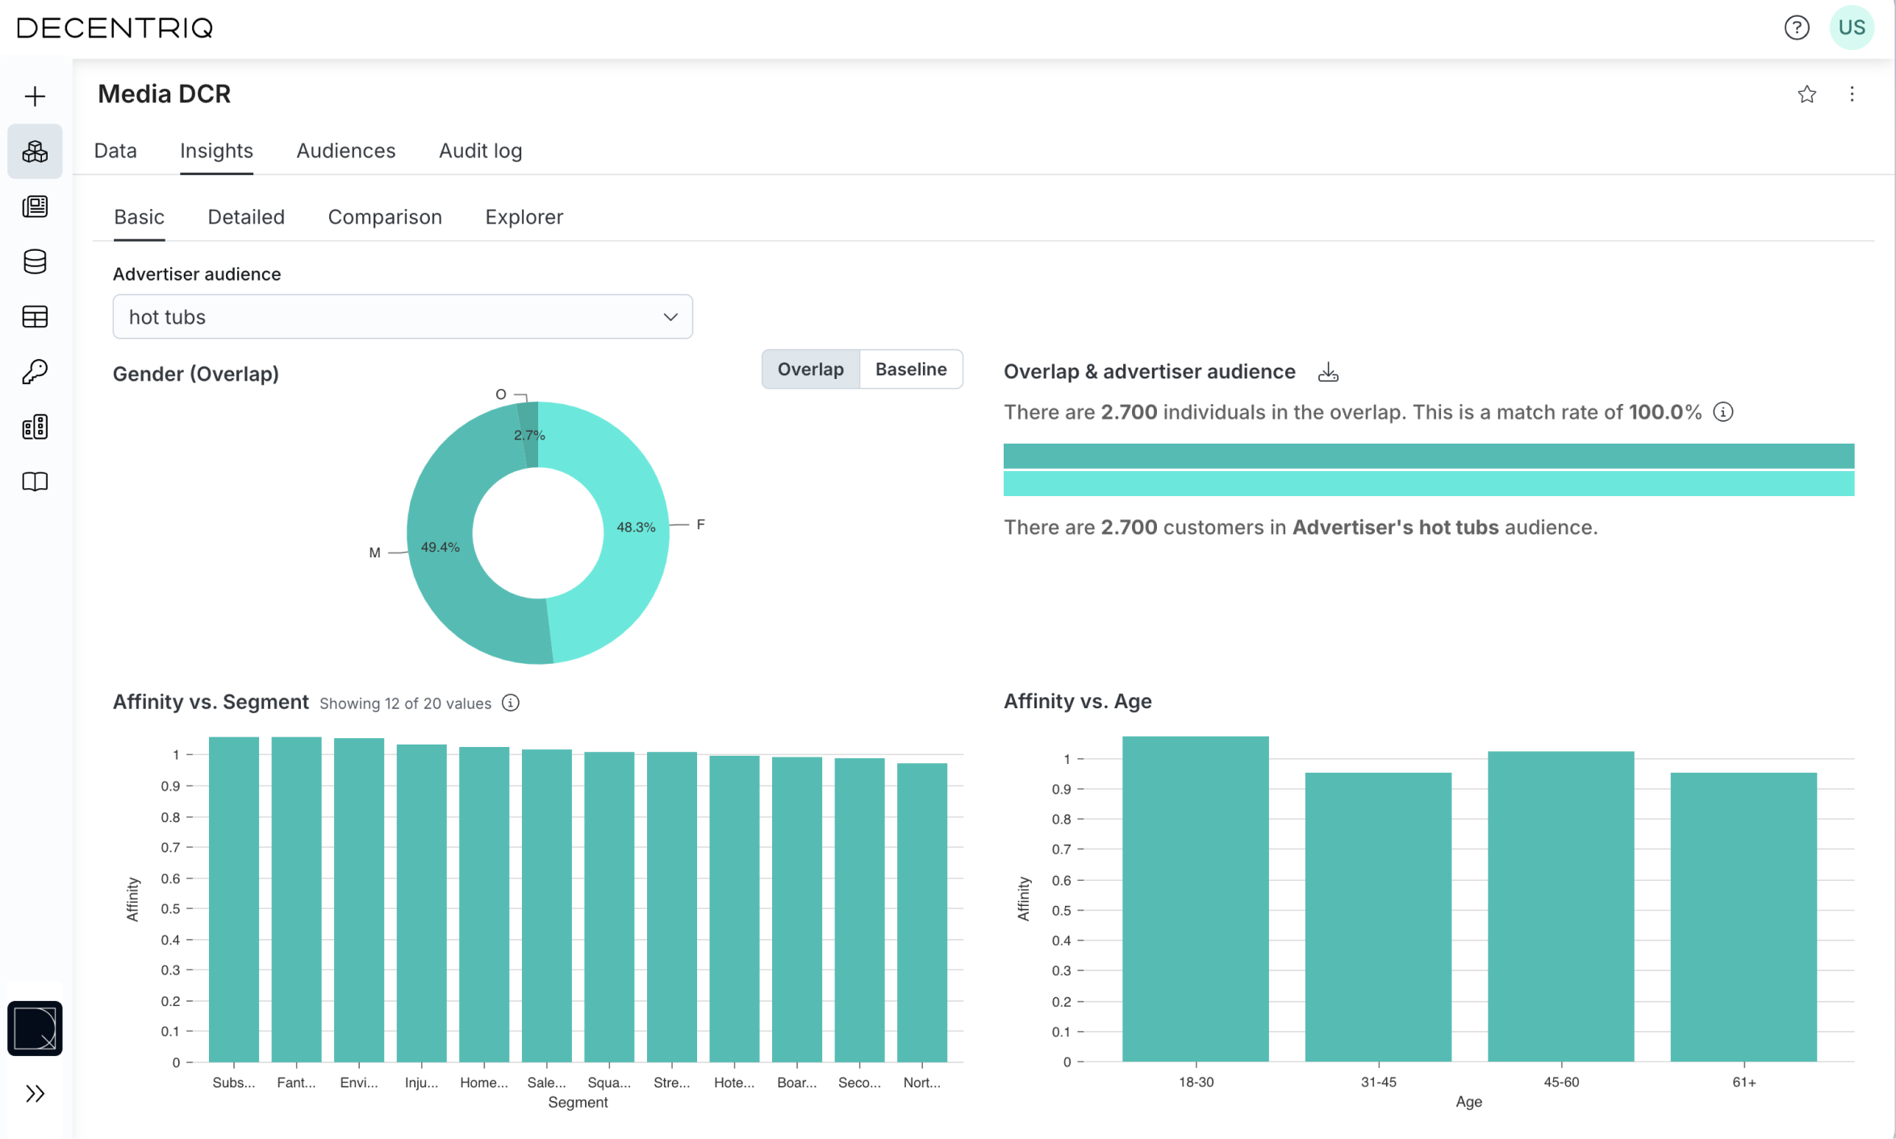Open the three-dot more options menu
The width and height of the screenshot is (1896, 1139).
click(1852, 94)
